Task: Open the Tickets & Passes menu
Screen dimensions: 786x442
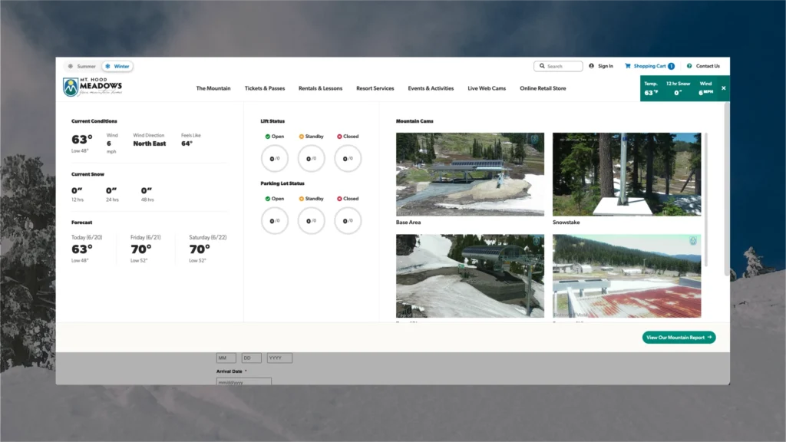Action: [x=264, y=88]
